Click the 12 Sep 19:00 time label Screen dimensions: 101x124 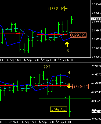pos(63,122)
